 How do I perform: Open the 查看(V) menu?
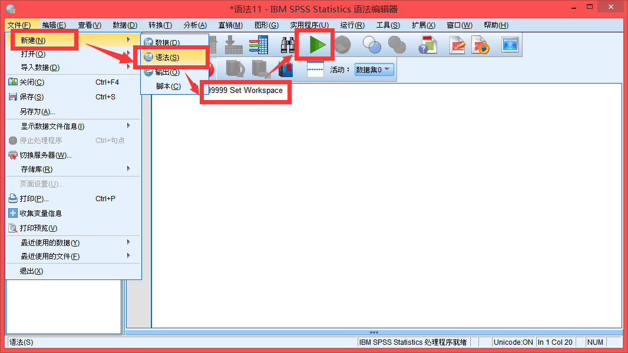[90, 25]
